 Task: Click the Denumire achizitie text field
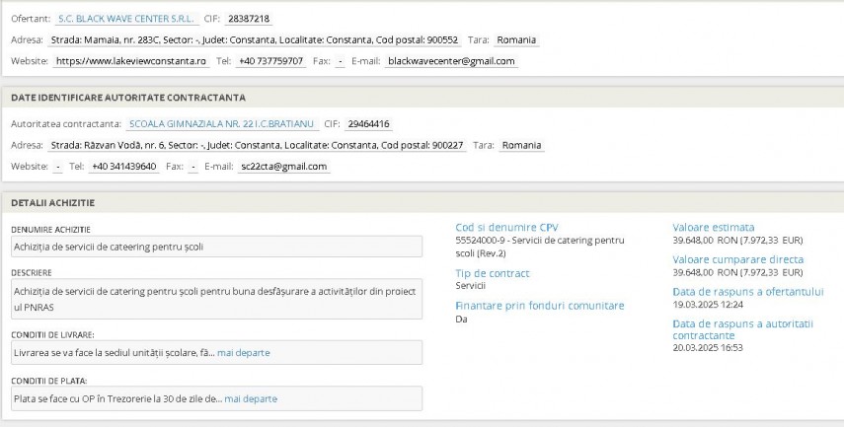pyautogui.click(x=215, y=246)
